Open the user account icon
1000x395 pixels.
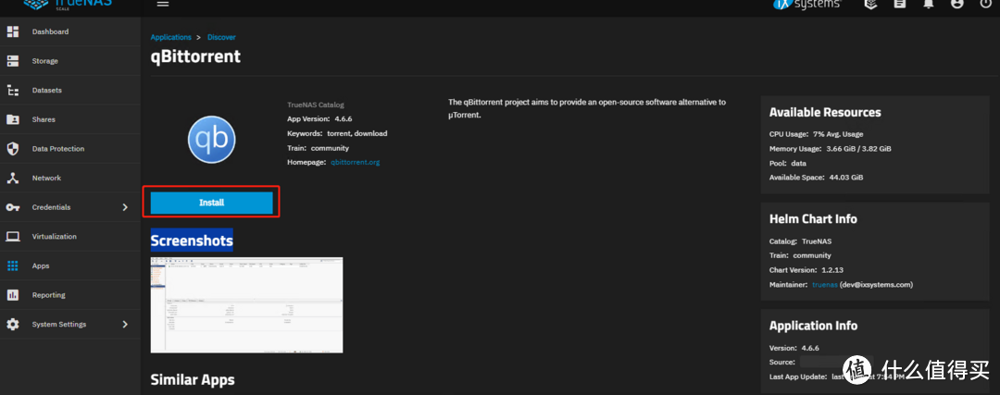coord(956,4)
